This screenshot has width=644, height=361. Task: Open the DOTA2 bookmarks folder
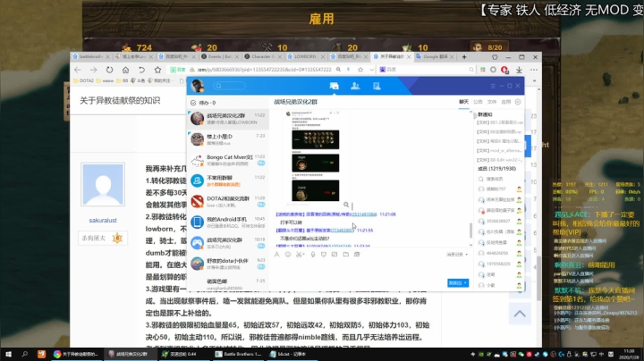(x=83, y=80)
